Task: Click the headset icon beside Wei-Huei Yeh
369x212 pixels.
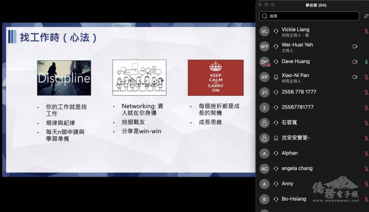Action: [276, 47]
